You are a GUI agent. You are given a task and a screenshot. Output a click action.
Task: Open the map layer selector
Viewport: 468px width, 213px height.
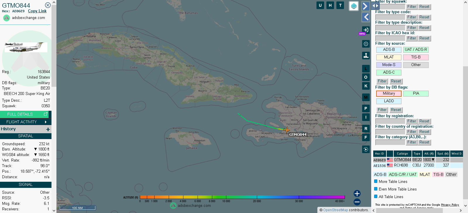354,6
